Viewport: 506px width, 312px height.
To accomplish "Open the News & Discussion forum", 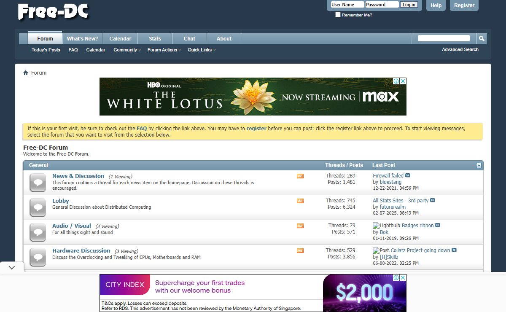I will 78,176.
